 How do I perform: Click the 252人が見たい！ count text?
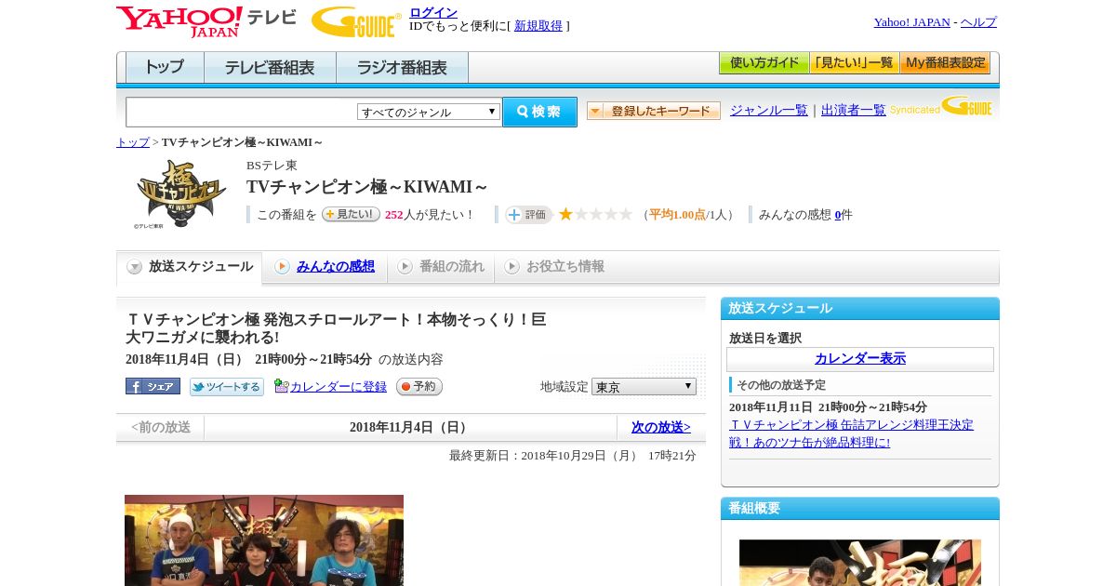tap(430, 215)
